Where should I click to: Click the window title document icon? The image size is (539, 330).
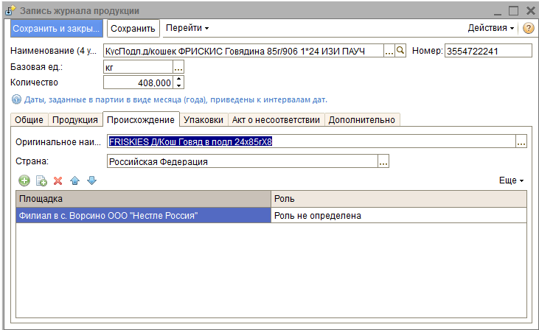tap(10, 10)
